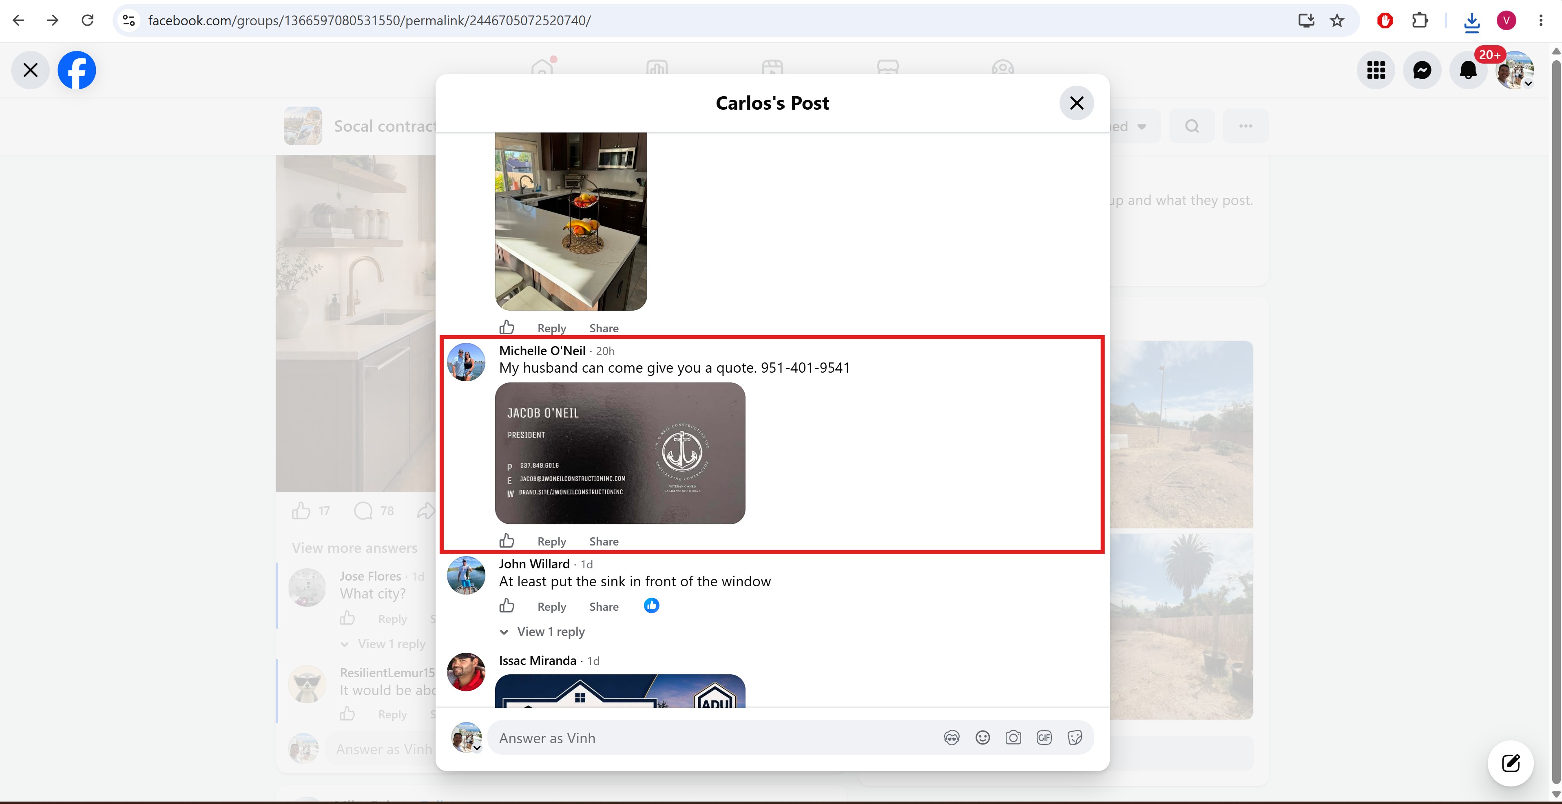Close the viewer with the X beside Facebook logo
The width and height of the screenshot is (1562, 804).
[30, 71]
